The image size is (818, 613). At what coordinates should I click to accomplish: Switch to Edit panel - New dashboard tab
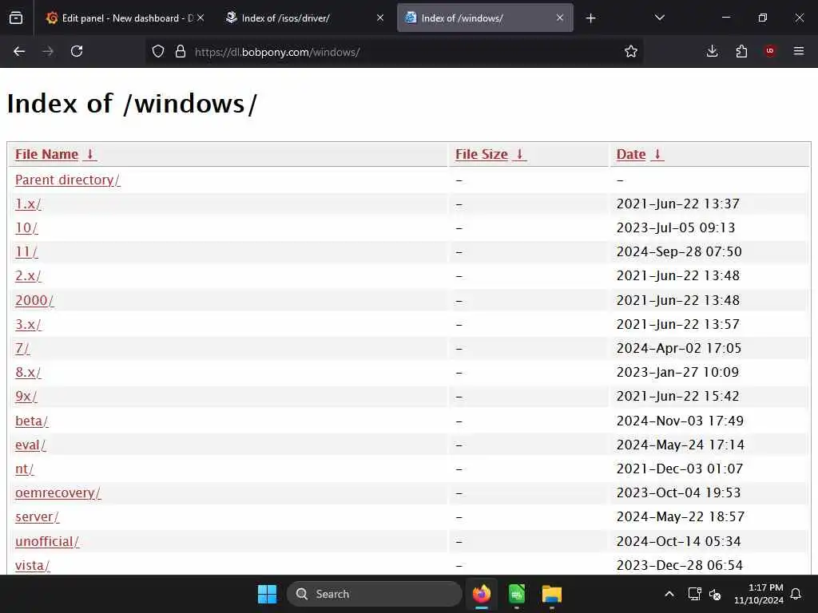125,18
